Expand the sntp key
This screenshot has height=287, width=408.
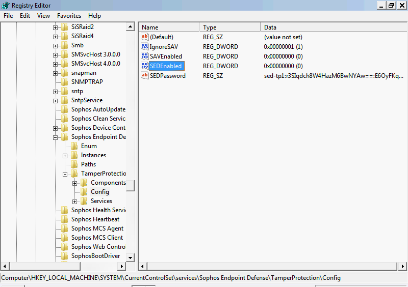tap(55, 92)
